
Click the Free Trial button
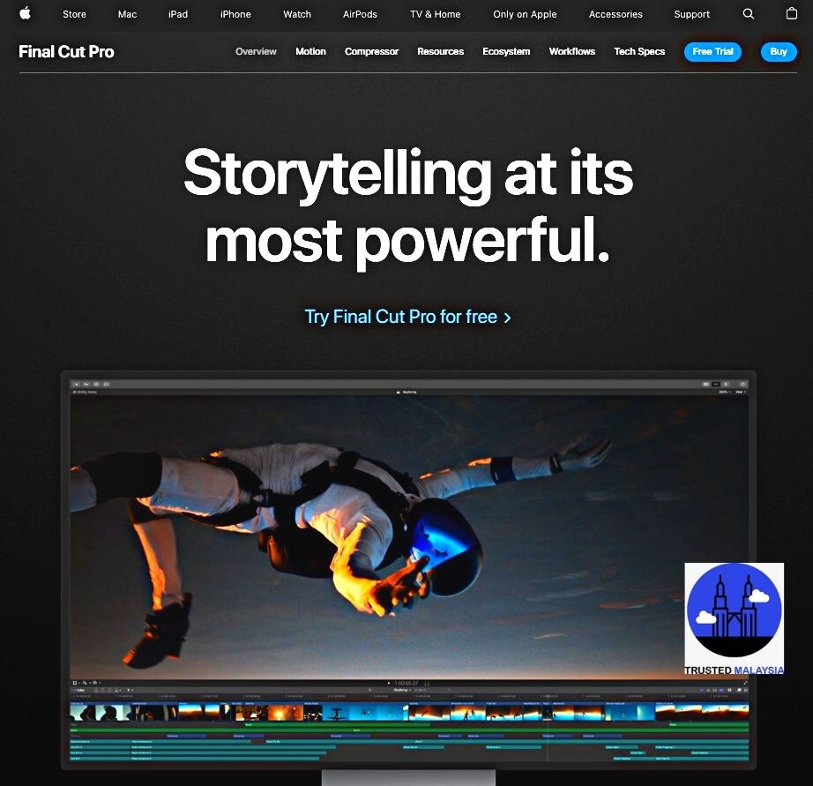713,51
